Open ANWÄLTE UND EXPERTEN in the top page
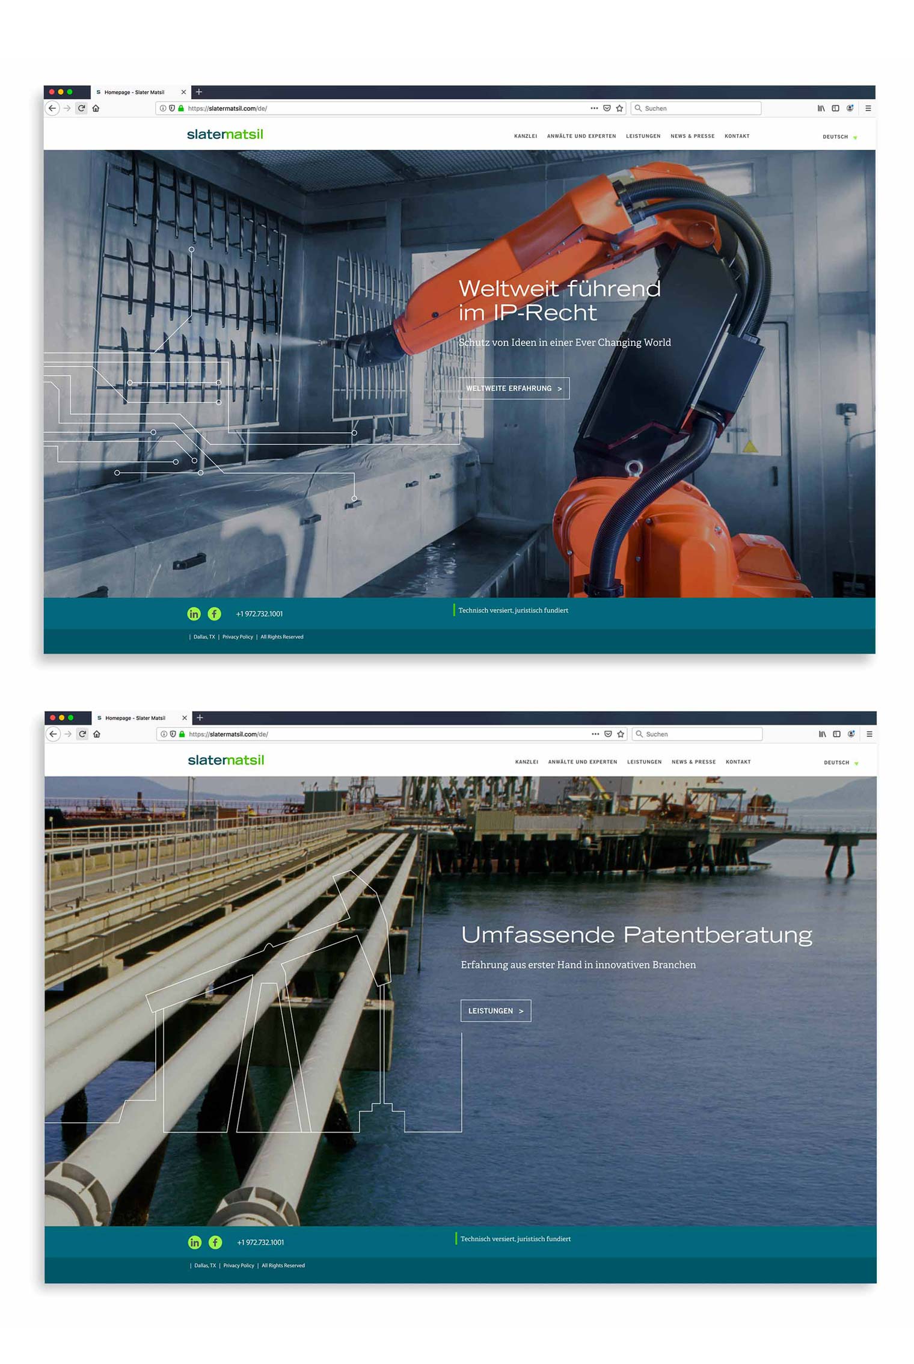Screen dimensions: 914x1364 point(581,136)
